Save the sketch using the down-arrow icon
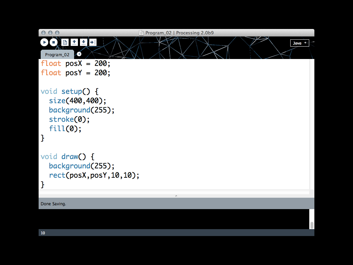Screen dimensions: 353x265 (83, 42)
